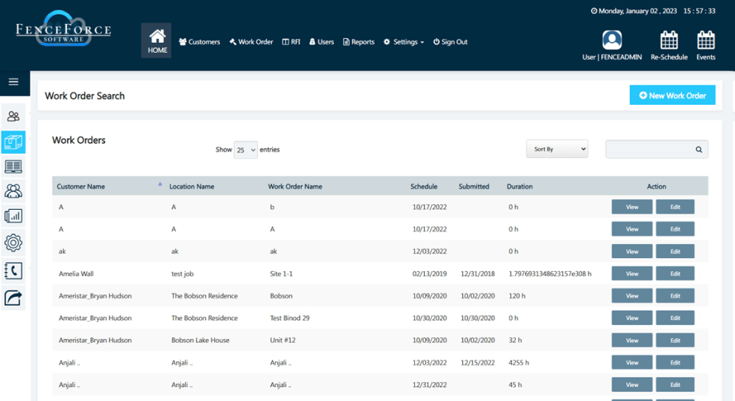Expand the Settings dropdown menu
The width and height of the screenshot is (735, 401).
click(x=403, y=42)
